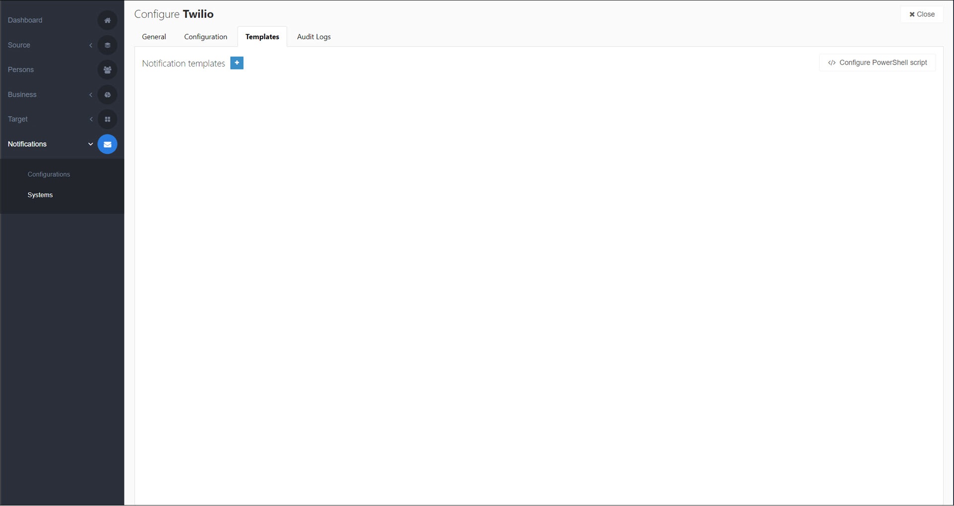Screen dimensions: 954x506
Task: Click the Target grid icon
Action: tap(107, 119)
